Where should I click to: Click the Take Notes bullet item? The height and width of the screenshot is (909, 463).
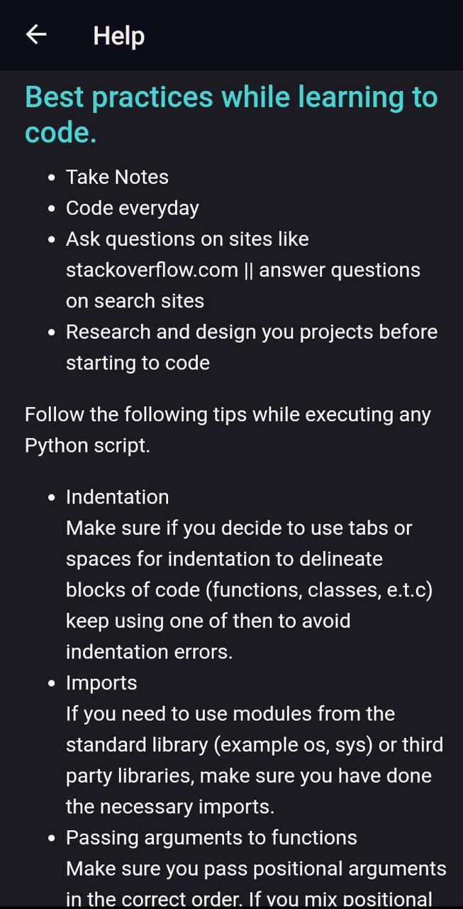tap(117, 177)
